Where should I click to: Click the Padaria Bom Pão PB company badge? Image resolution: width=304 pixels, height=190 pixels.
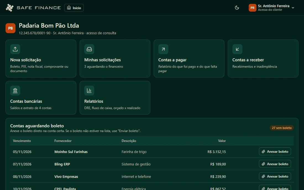pos(11,28)
